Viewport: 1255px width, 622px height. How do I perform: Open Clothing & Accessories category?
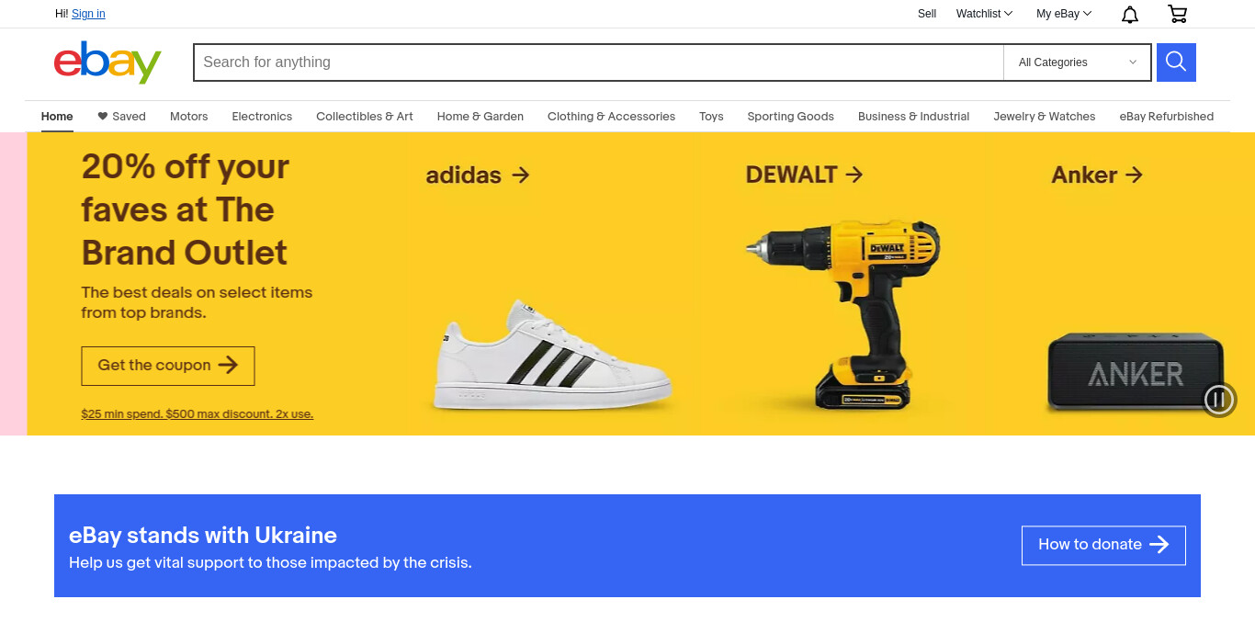611,117
